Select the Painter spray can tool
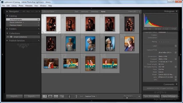Screen dimensions: 183x103 69,96
